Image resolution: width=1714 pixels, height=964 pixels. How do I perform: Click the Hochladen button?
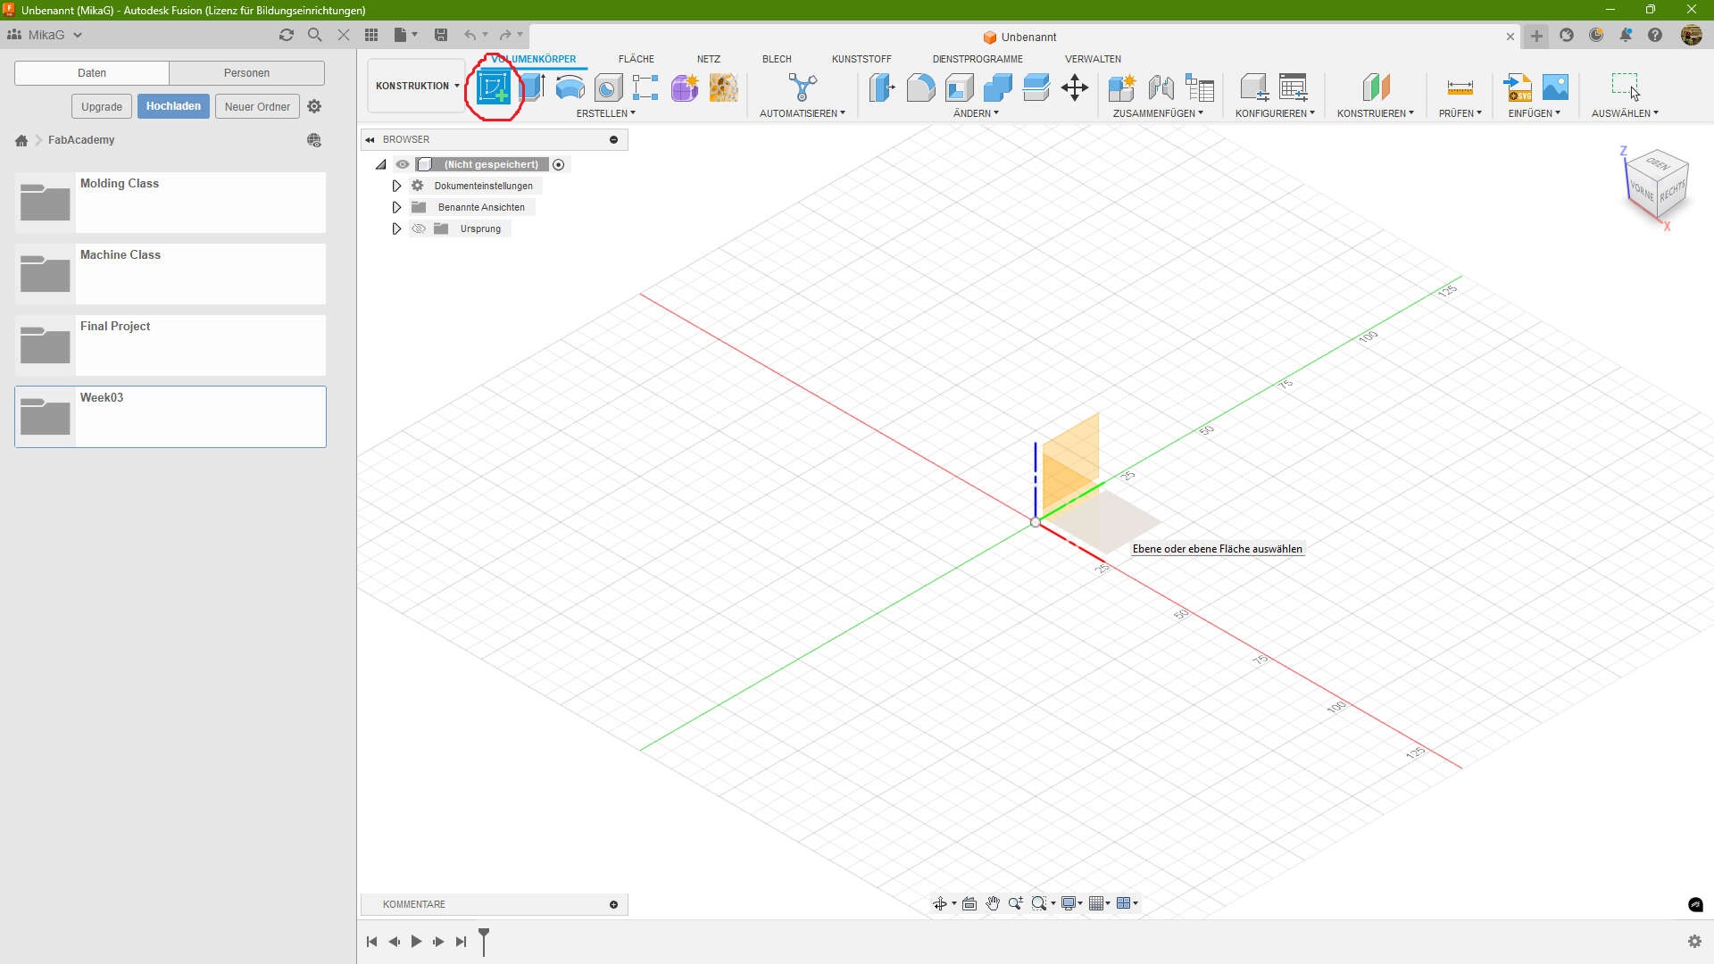pos(173,106)
